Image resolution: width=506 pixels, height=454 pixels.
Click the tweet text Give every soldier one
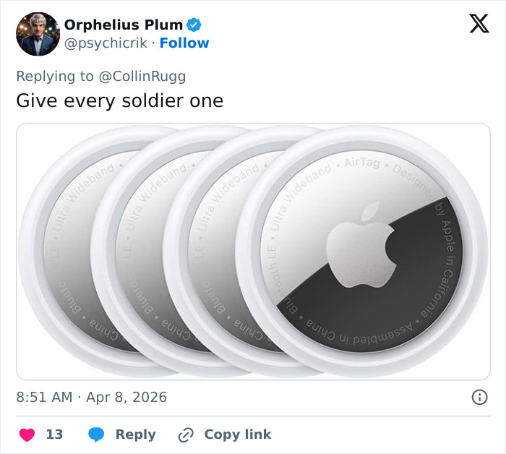click(x=119, y=100)
